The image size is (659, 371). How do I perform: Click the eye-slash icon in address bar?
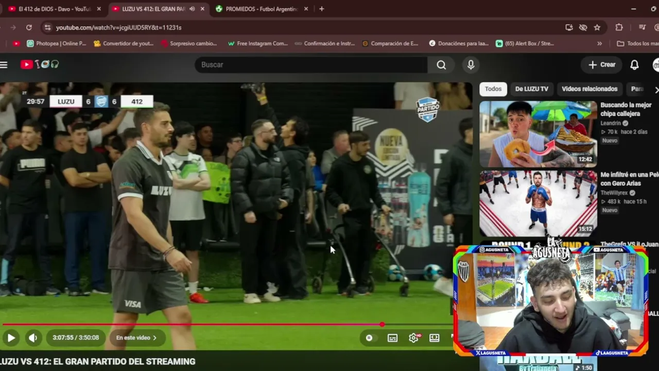click(583, 27)
